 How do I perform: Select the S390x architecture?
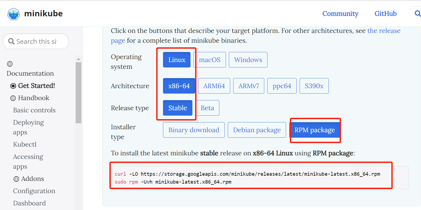point(314,86)
